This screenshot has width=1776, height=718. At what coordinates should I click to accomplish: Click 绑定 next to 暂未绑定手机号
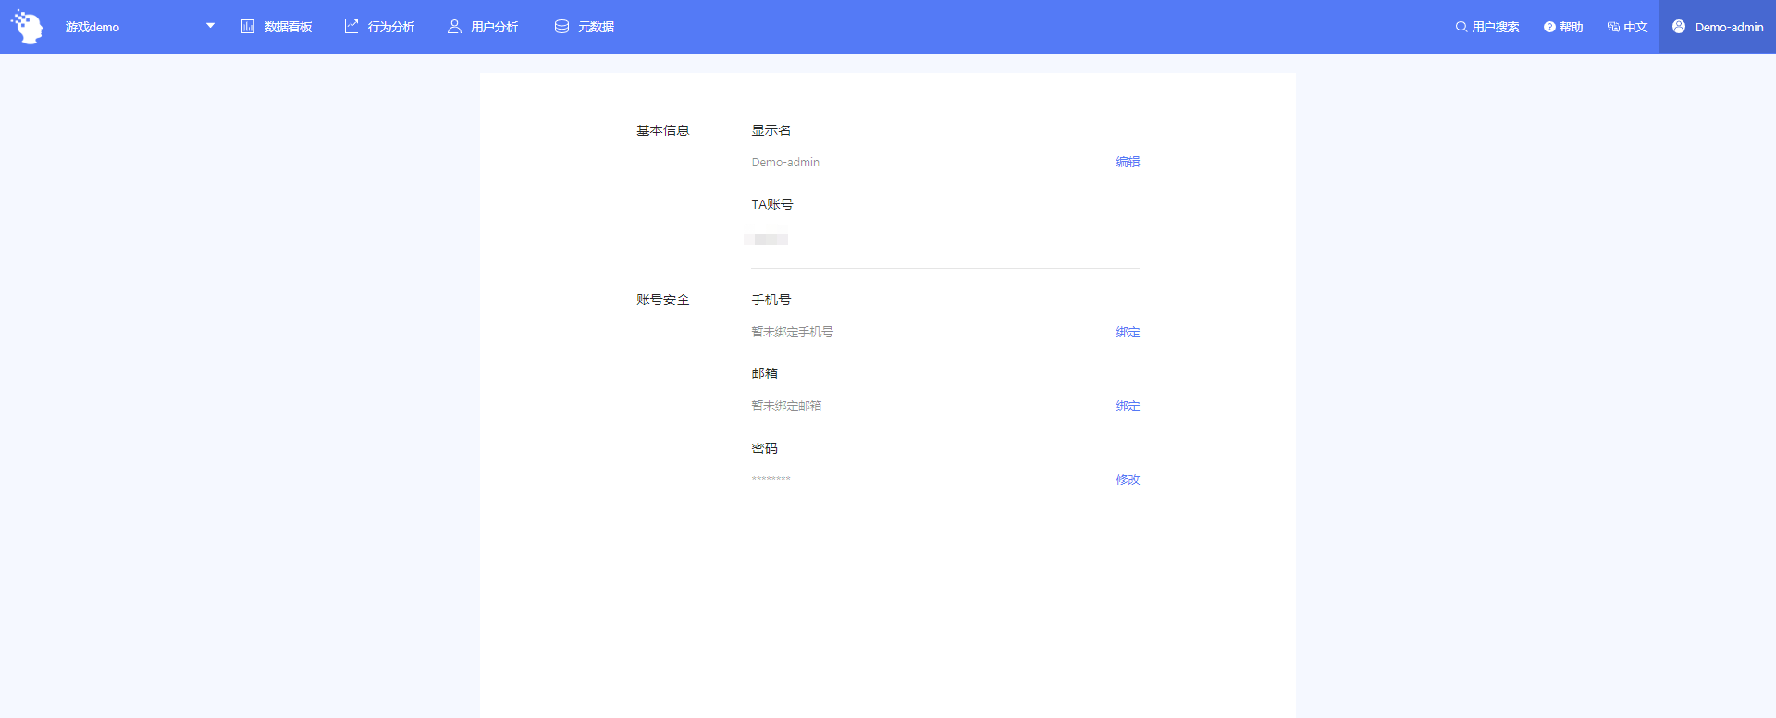click(1128, 332)
